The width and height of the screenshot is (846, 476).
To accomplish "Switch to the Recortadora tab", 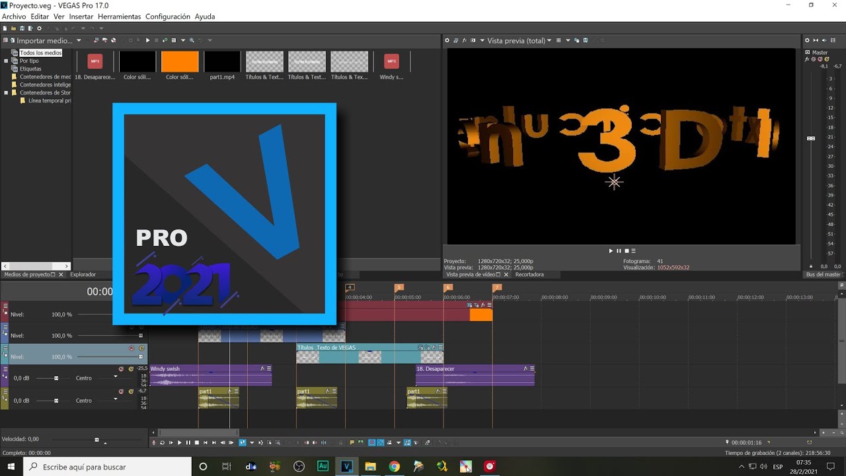I will click(x=529, y=274).
